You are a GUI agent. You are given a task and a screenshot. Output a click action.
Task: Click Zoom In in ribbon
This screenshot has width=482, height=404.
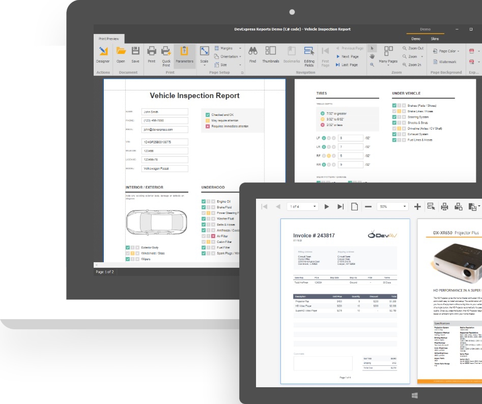coord(412,65)
